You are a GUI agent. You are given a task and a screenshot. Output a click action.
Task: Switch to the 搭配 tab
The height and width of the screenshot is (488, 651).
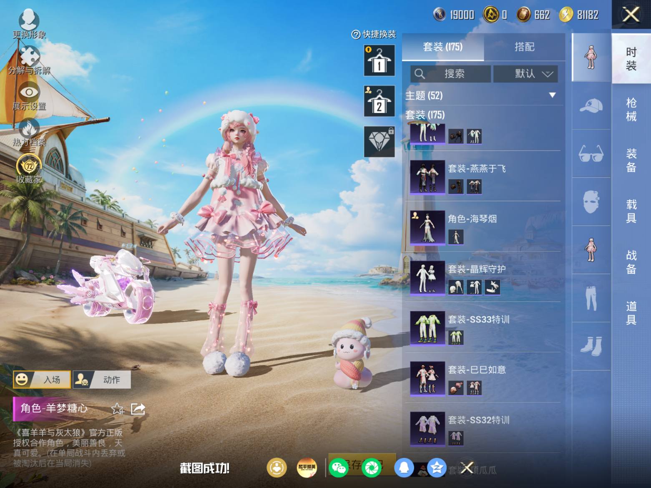coord(524,47)
